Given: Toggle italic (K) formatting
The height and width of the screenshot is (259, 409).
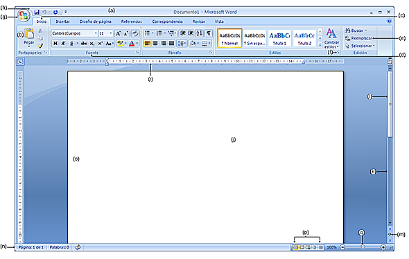Looking at the screenshot, I should point(63,43).
